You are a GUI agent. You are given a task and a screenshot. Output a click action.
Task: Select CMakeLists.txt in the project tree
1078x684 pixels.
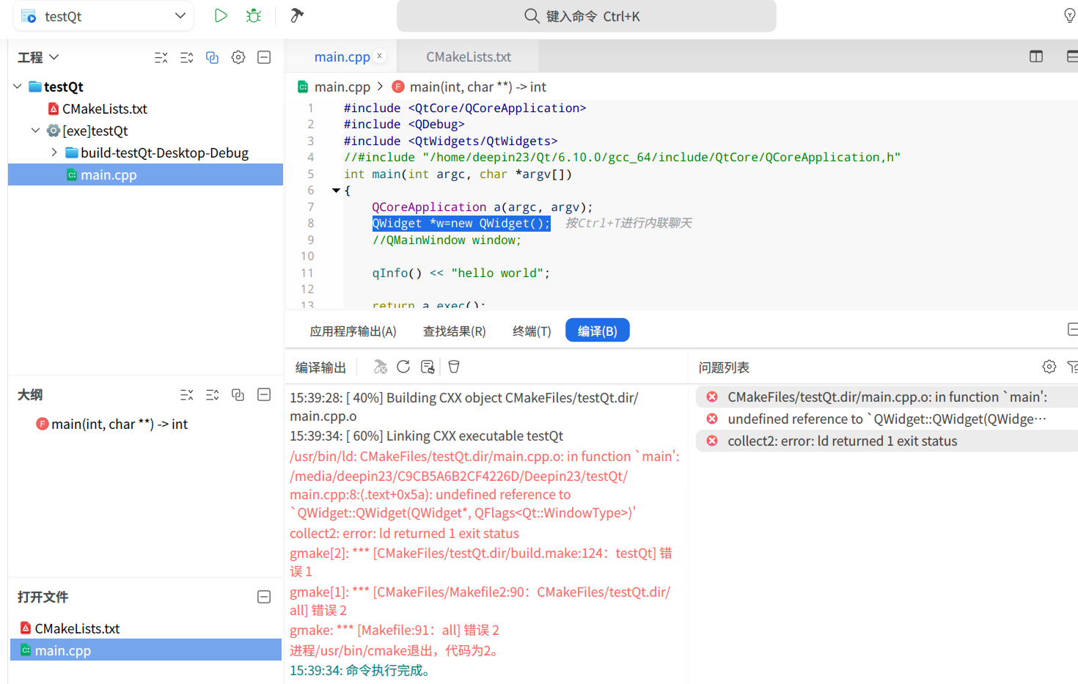(x=105, y=109)
